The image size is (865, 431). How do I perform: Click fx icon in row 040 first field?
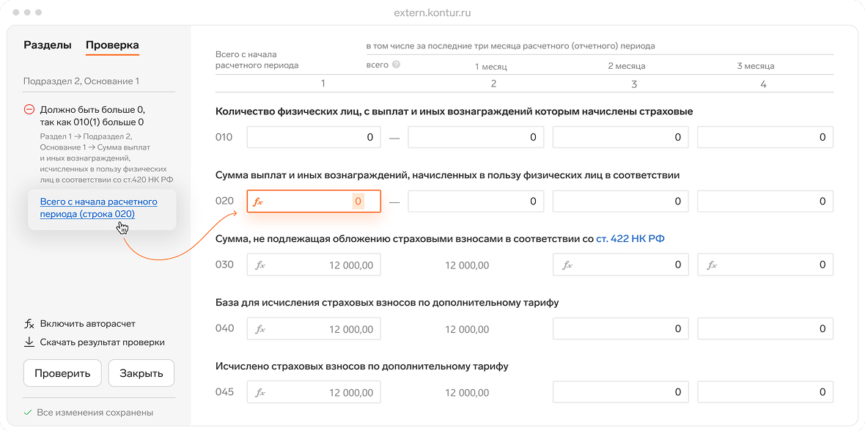pos(259,329)
